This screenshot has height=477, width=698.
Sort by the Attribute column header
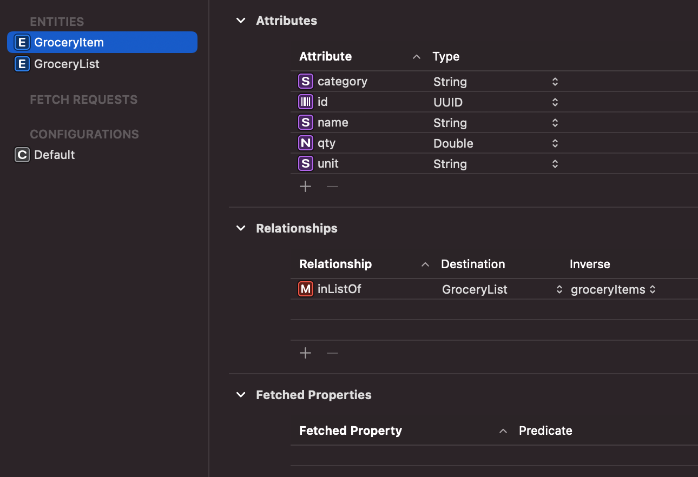point(326,56)
